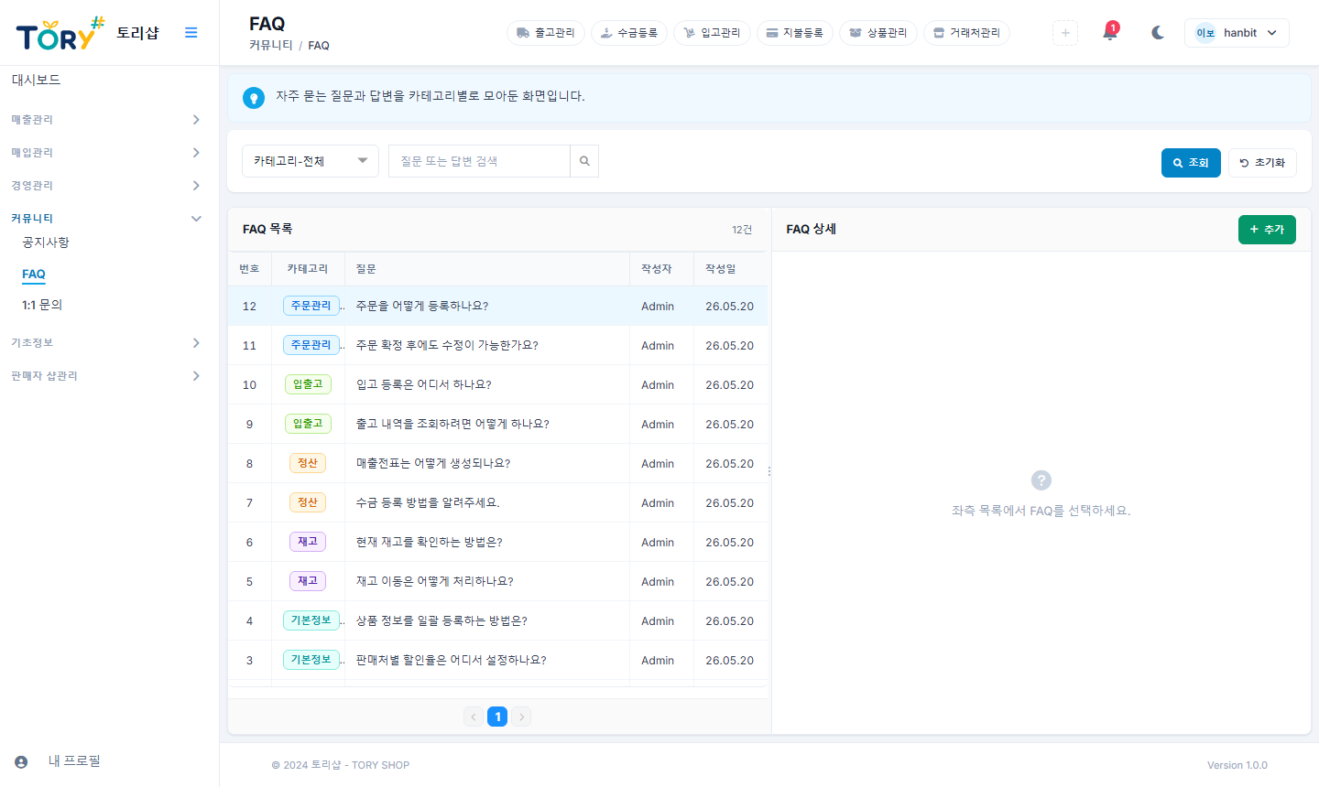
Task: Expand the 기초정보 menu
Action: point(106,343)
